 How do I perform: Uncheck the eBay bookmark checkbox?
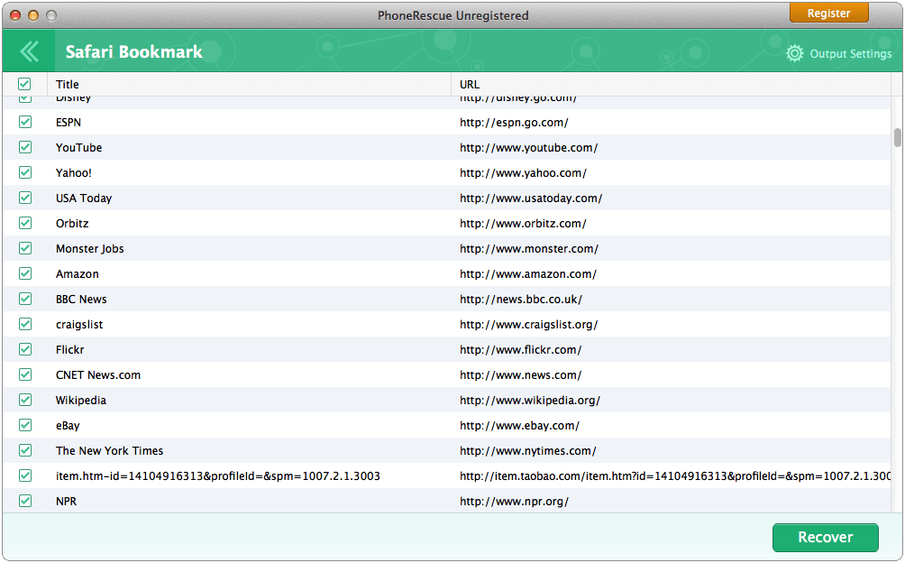click(25, 425)
